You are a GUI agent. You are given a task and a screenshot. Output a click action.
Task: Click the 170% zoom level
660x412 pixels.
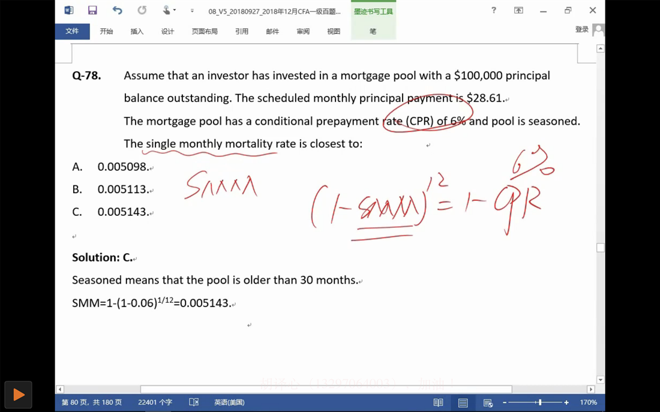(588, 402)
